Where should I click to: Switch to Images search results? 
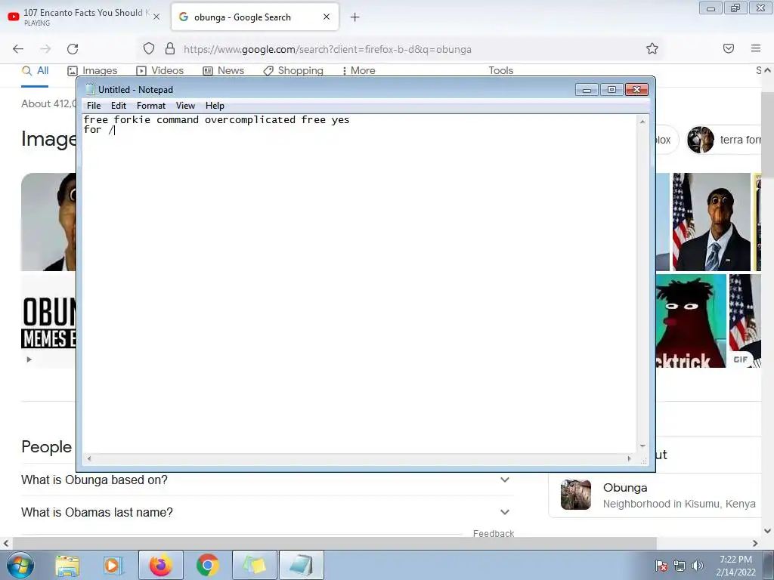coord(92,71)
